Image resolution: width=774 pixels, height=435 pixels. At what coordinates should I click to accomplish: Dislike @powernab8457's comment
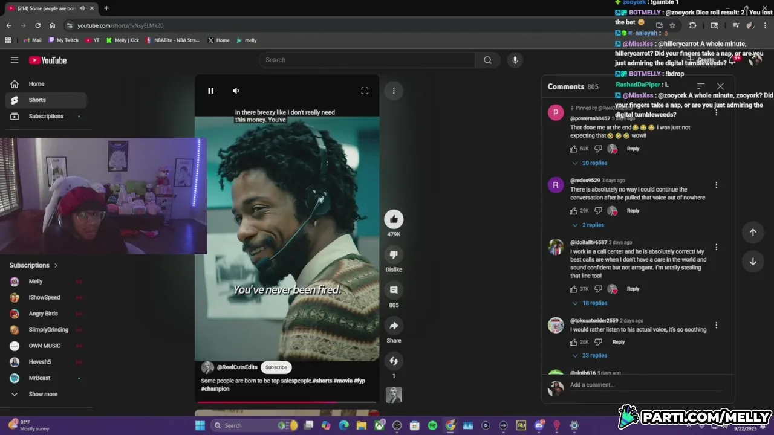[598, 149]
